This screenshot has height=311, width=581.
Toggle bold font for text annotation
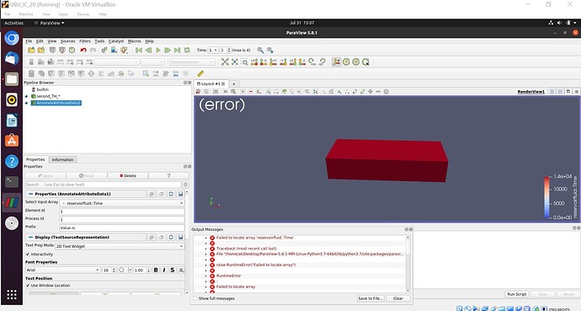point(156,270)
